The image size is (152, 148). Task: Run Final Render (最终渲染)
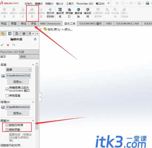click(x=78, y=13)
